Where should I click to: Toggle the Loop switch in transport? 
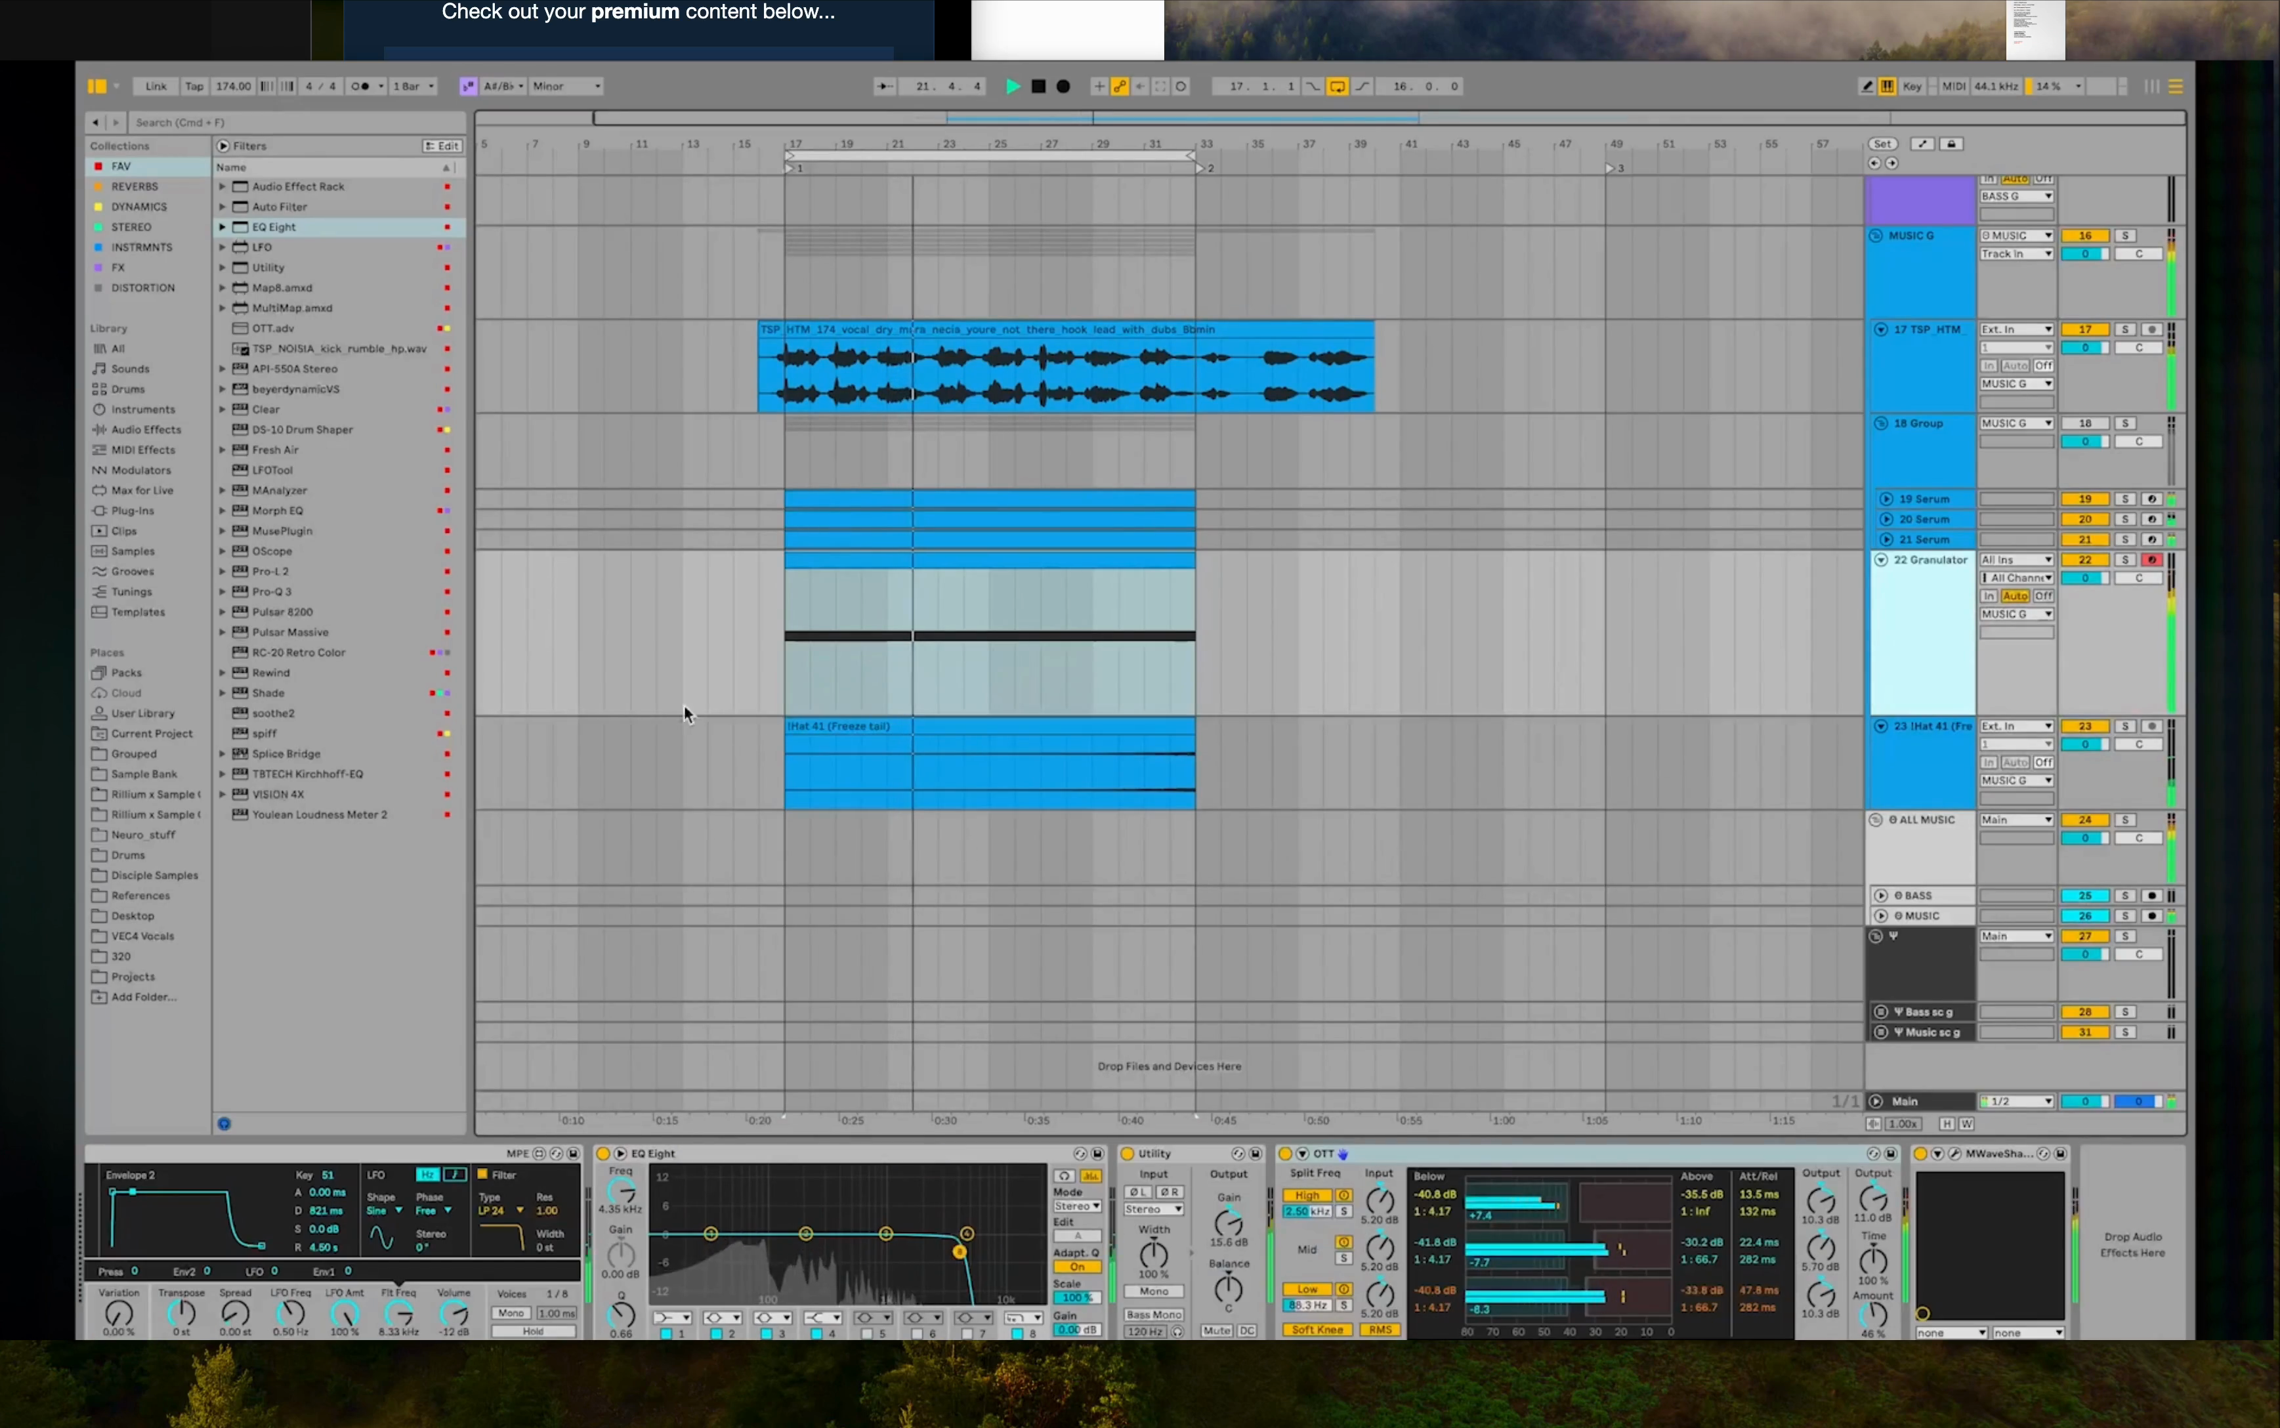click(x=1338, y=86)
